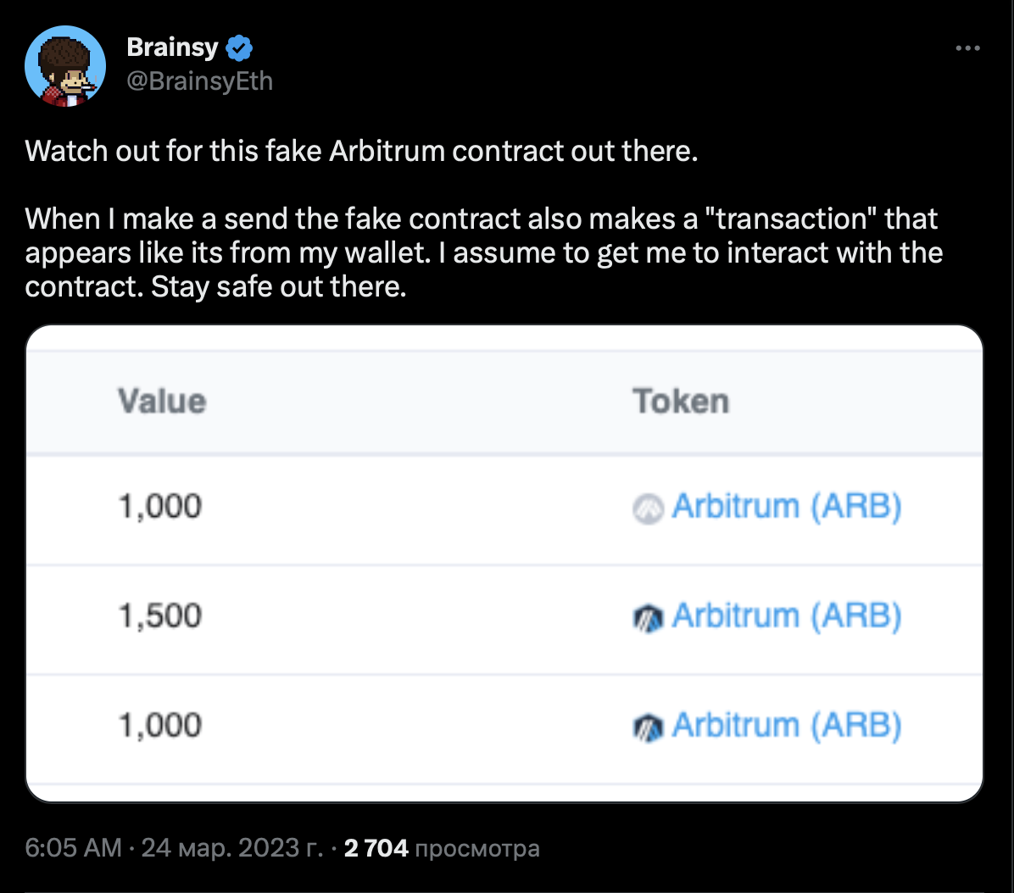Open the tweet's three-dot more menu
1014x893 pixels.
967,48
